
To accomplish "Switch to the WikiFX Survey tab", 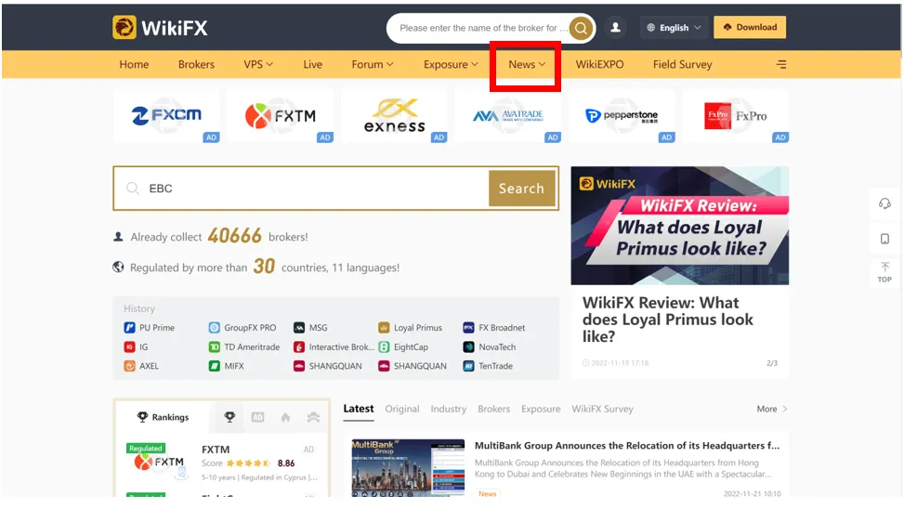I will [602, 409].
